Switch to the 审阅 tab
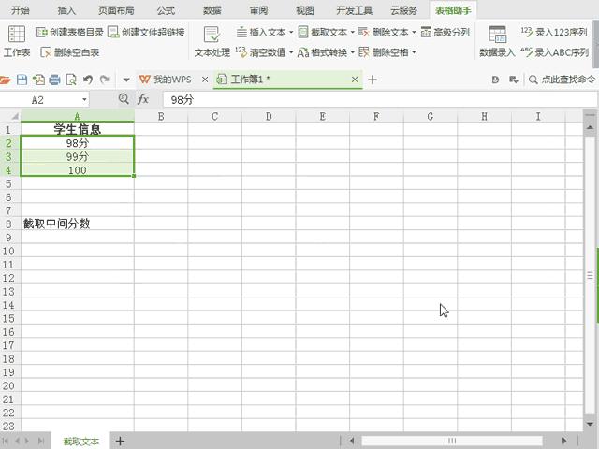Image resolution: width=599 pixels, height=449 pixels. click(258, 10)
